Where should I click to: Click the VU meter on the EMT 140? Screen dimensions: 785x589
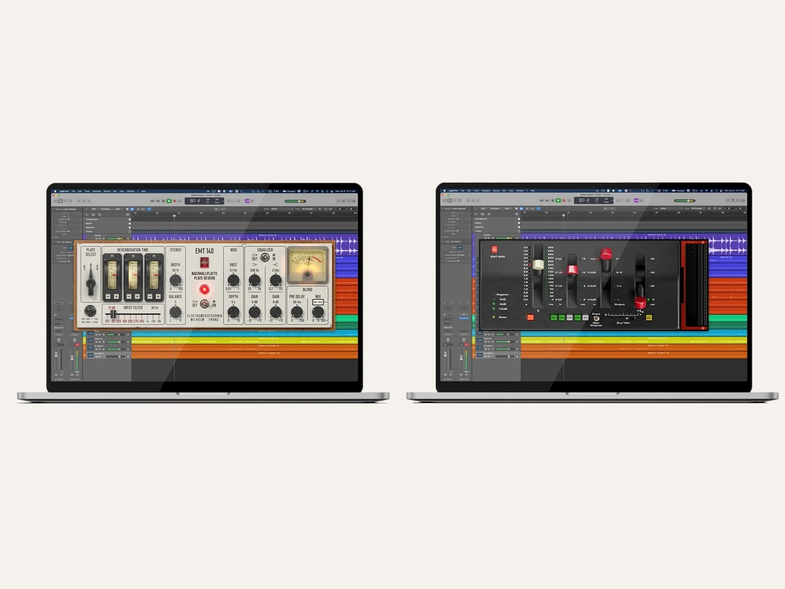307,266
